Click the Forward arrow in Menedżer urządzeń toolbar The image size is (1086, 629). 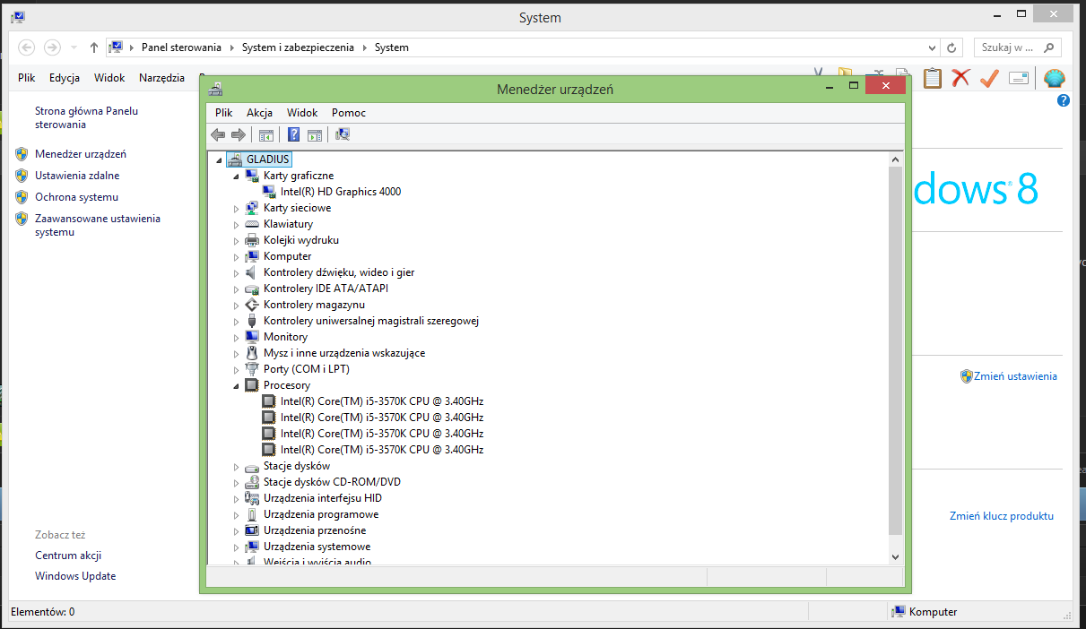[239, 134]
